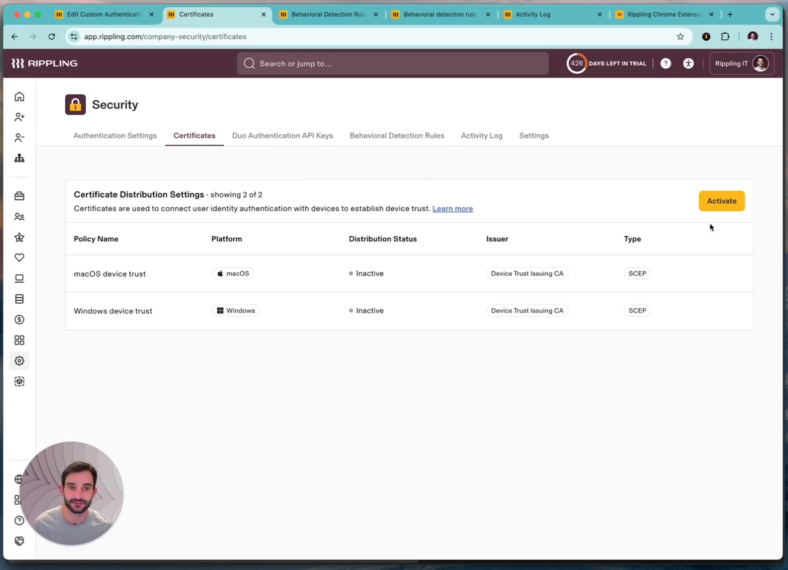The width and height of the screenshot is (788, 570).
Task: Open Behavioral Detection Rules tab
Action: [397, 135]
